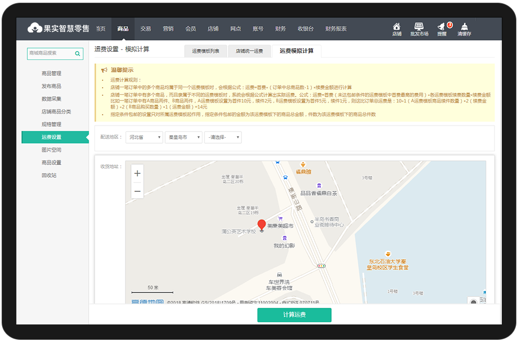Zoom in with the map plus button
Screen dimensions: 518x342
pos(137,174)
